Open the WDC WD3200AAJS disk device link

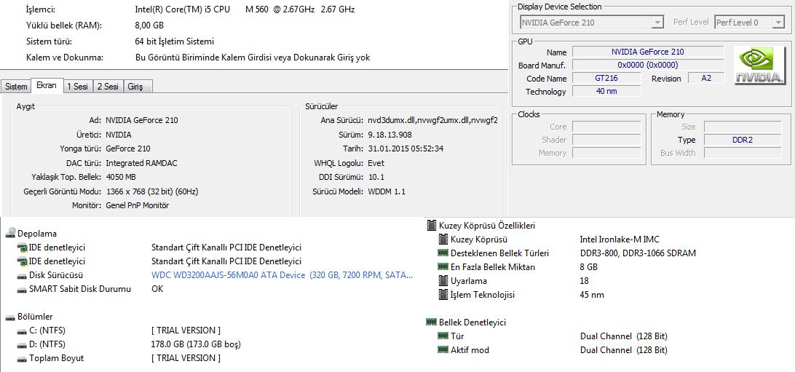282,275
